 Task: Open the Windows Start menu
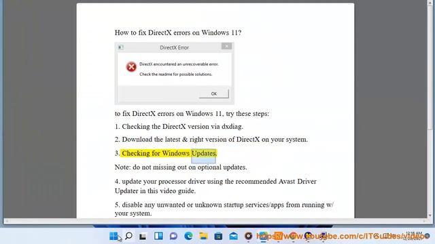coord(114,236)
